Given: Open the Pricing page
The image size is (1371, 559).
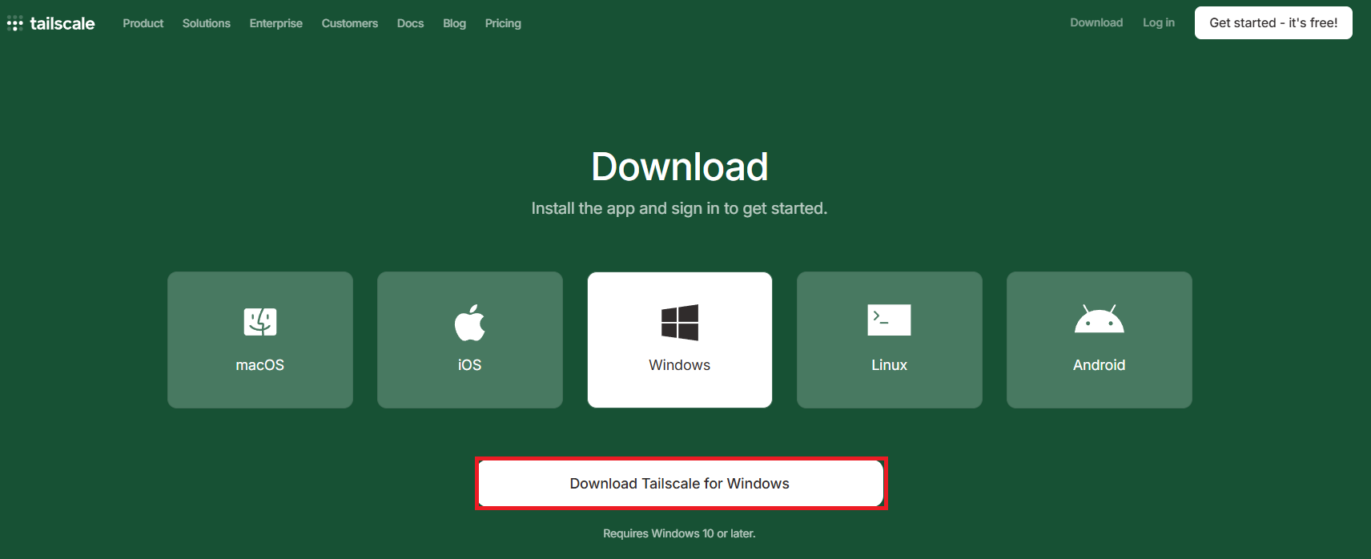Looking at the screenshot, I should point(503,23).
